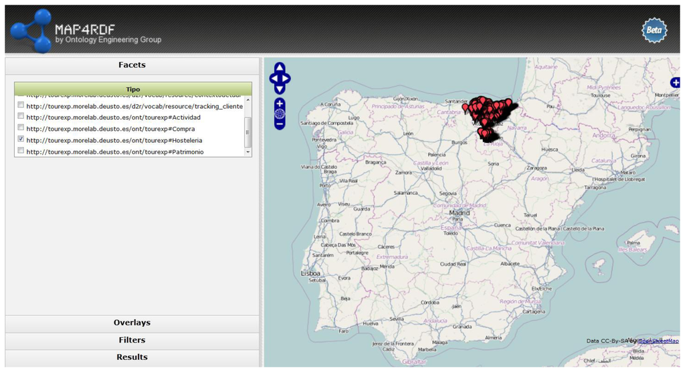The image size is (685, 372).
Task: Click the MAP4RDF logo icon
Action: [31, 31]
